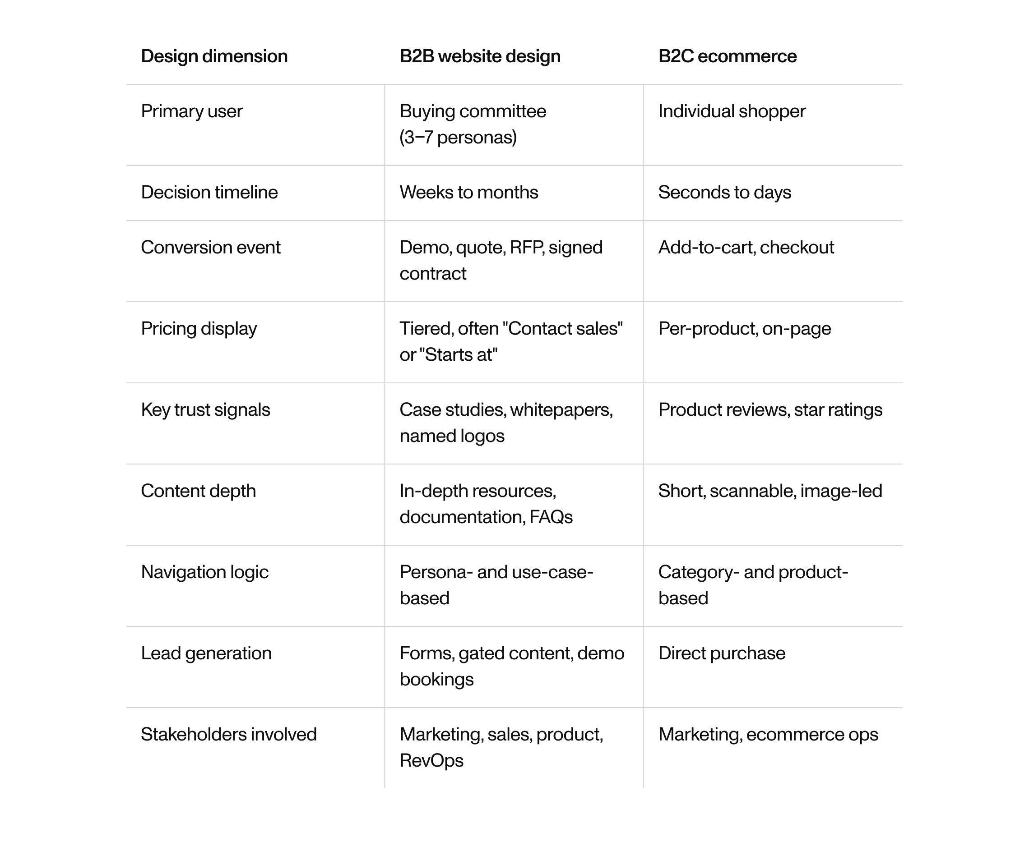Viewport: 1029px width, 846px height.
Task: Click 'Buying committee (3–7 personas)' cell
Action: (x=473, y=124)
